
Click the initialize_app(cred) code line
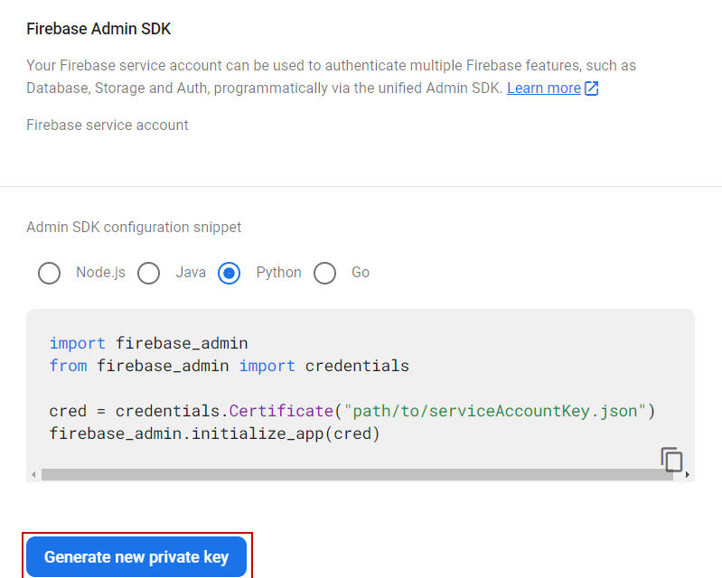214,434
